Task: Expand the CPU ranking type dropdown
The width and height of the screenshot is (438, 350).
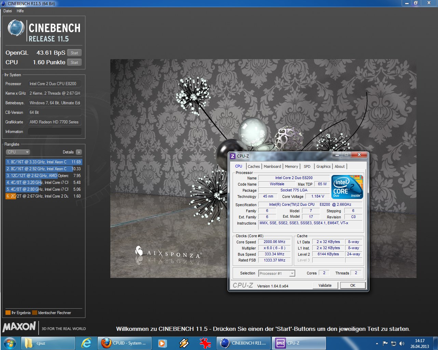Action: 18,152
